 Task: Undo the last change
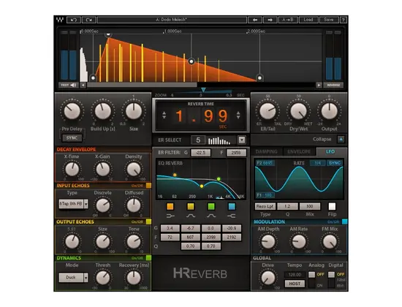pyautogui.click(x=74, y=20)
